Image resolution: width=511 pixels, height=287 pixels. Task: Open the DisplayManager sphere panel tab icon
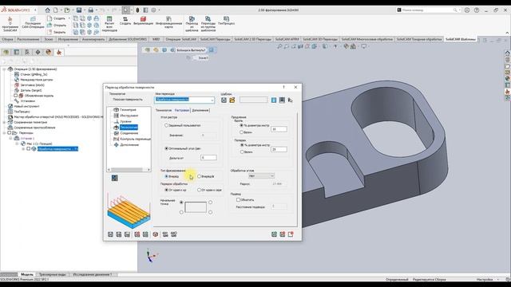[x=49, y=52]
